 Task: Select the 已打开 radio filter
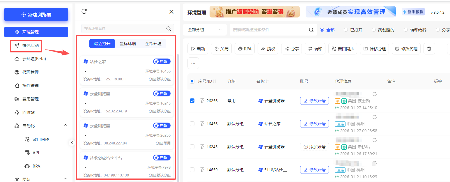[346, 29]
